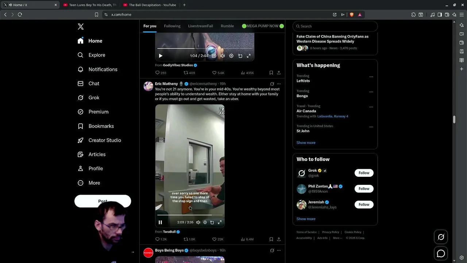The image size is (467, 263).
Task: Expand the More sidebar menu
Action: tap(89, 183)
